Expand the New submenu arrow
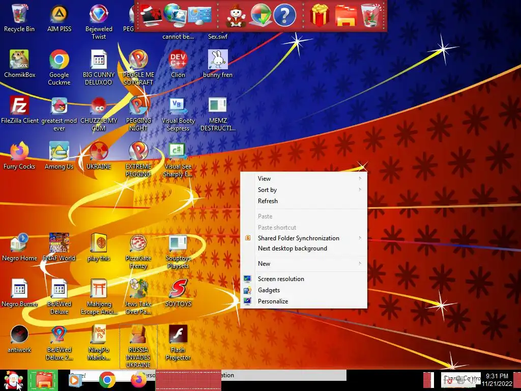The image size is (521, 391). 360,264
